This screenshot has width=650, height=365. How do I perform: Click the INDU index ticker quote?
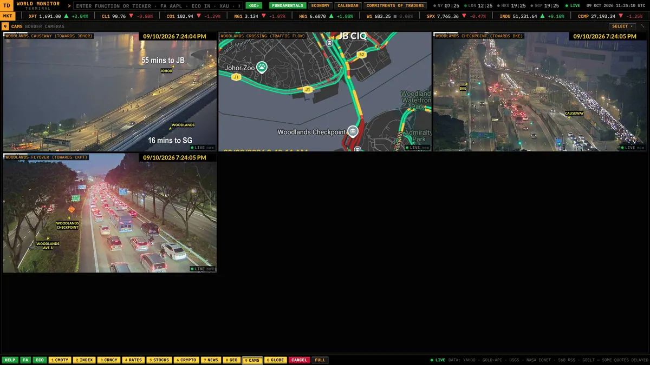pos(531,16)
